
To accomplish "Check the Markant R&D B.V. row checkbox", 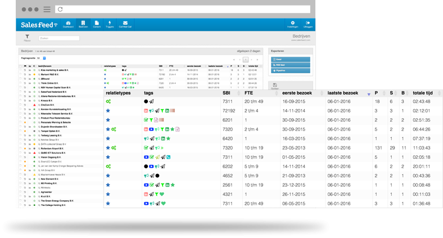I will click(20, 74).
